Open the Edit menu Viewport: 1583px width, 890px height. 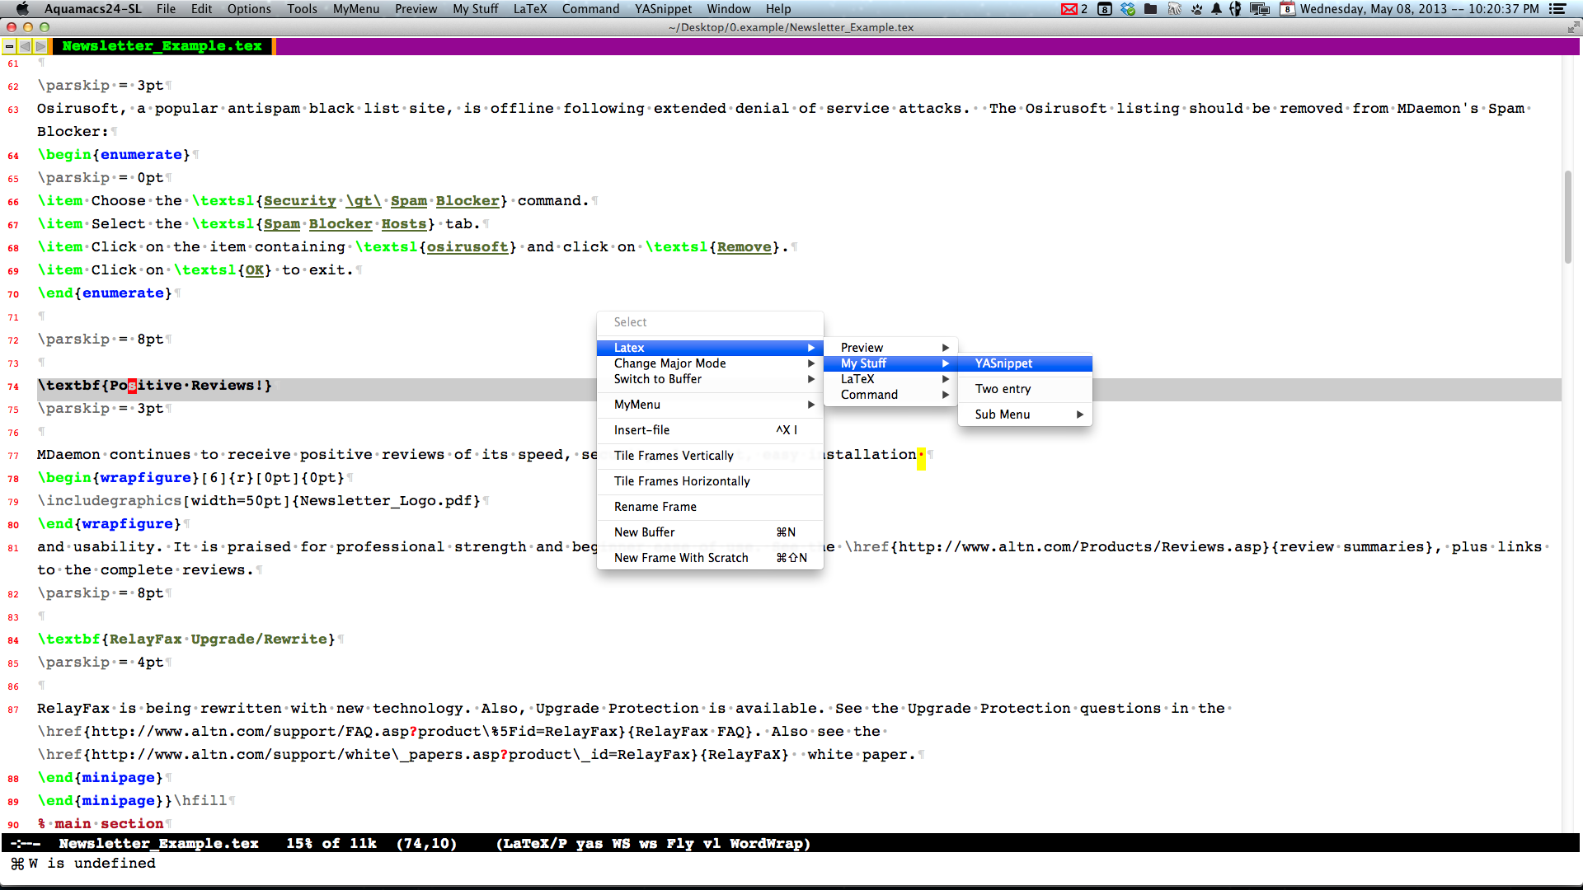tap(201, 9)
